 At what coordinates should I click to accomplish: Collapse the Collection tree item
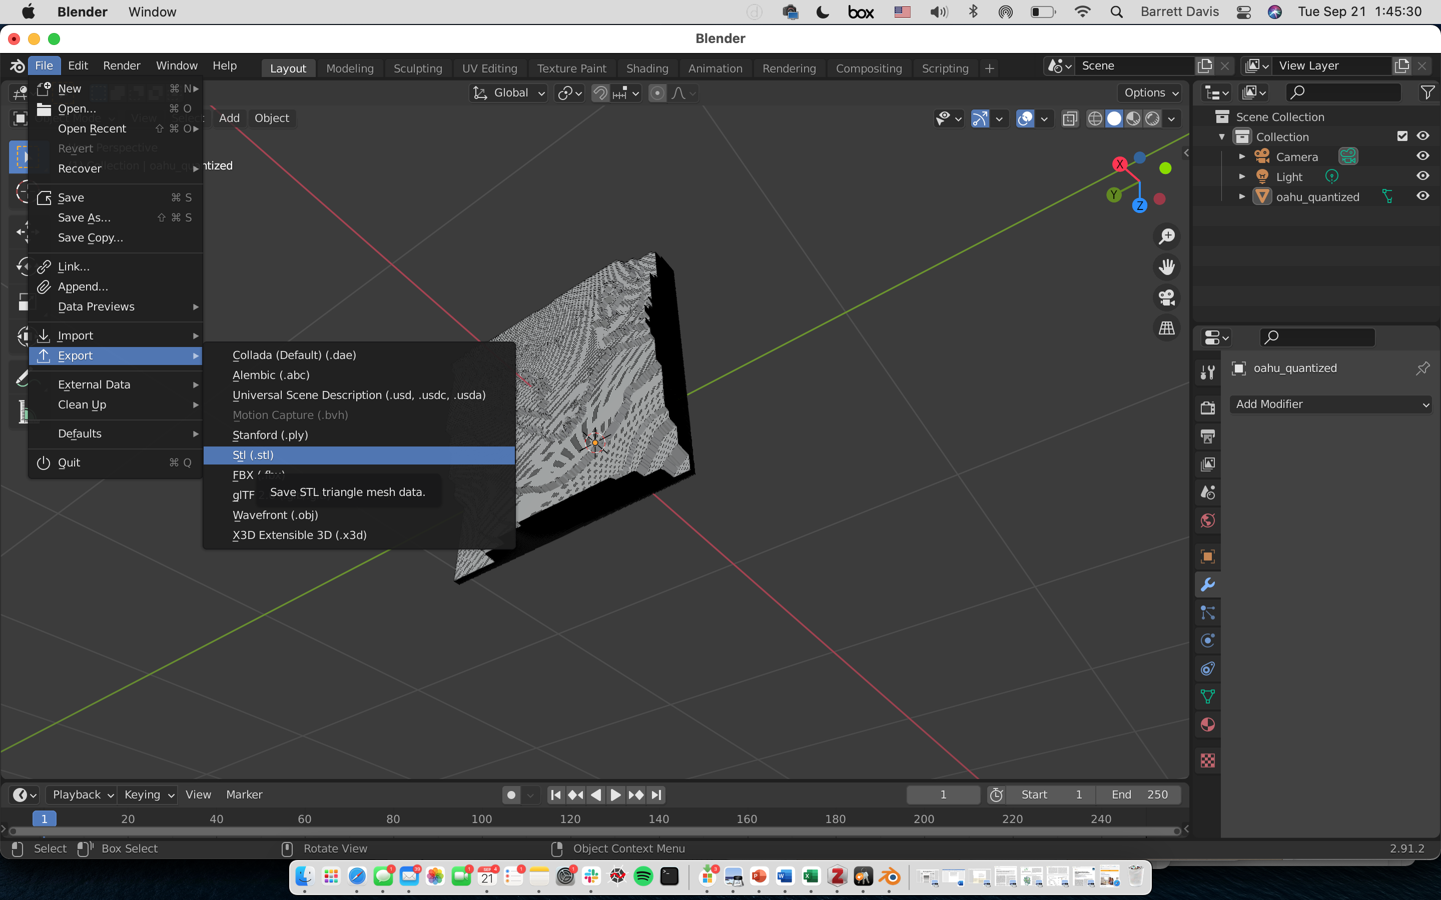tap(1222, 137)
